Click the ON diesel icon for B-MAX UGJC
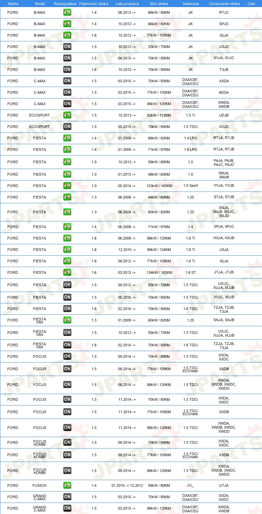262x514 pixels. pos(67,47)
